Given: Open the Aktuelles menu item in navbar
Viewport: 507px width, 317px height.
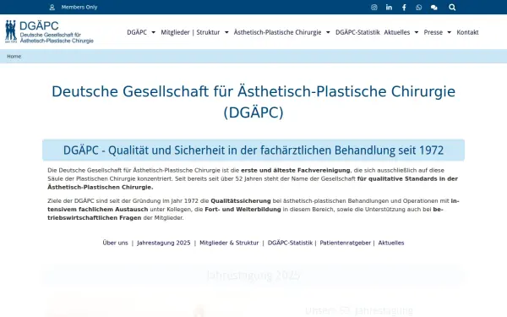Looking at the screenshot, I should point(397,32).
